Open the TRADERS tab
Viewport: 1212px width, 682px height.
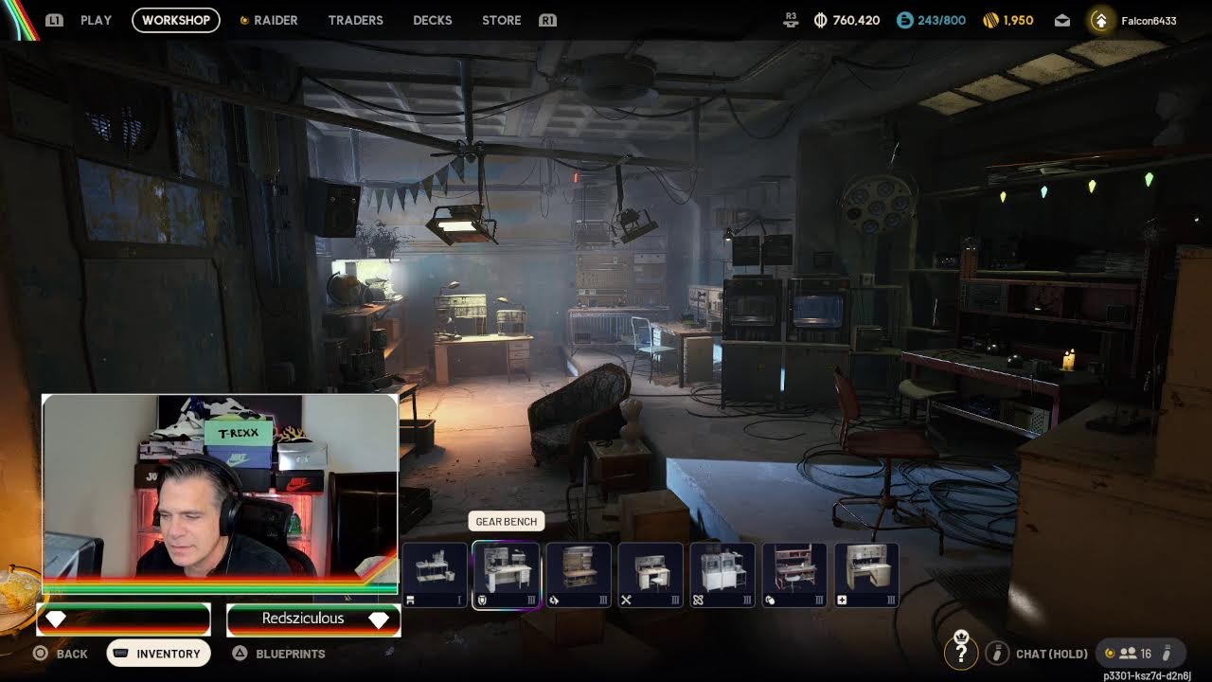point(355,20)
